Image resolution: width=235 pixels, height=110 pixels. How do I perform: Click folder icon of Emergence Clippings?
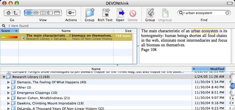pyautogui.click(x=14, y=93)
